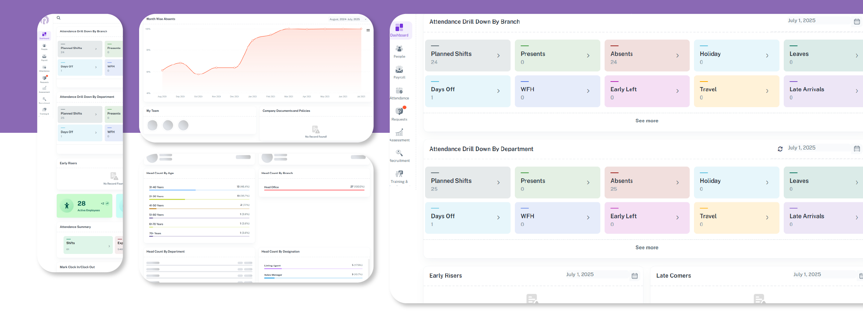Open Training in the large panel sidebar

coord(399,177)
